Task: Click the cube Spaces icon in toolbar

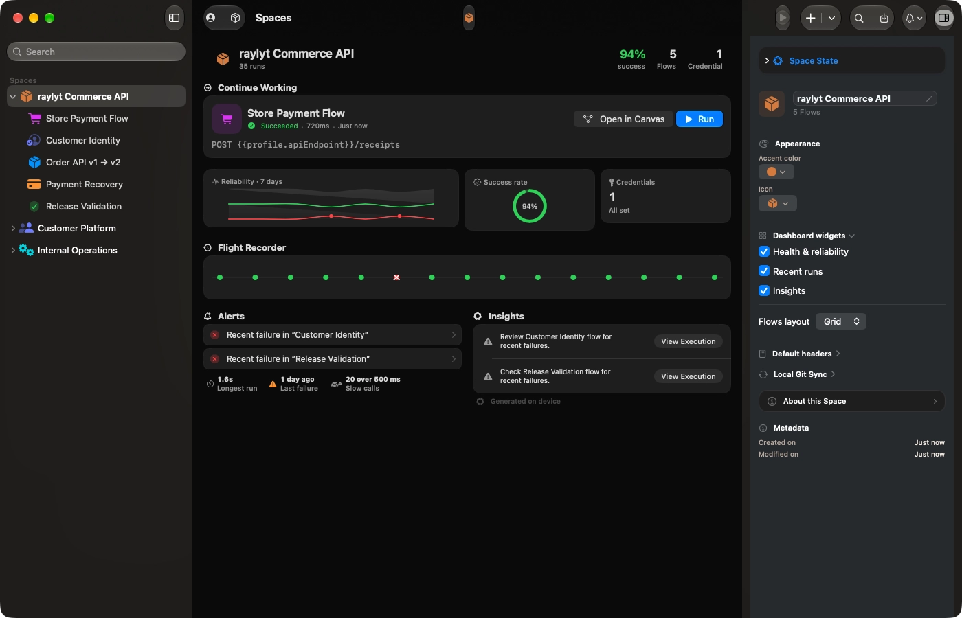Action: point(235,18)
